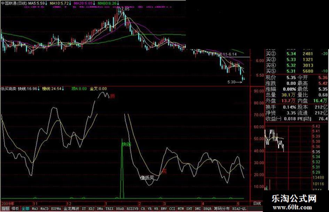Click the MA5:5.59 moving average label
The width and height of the screenshot is (329, 212).
[36, 3]
